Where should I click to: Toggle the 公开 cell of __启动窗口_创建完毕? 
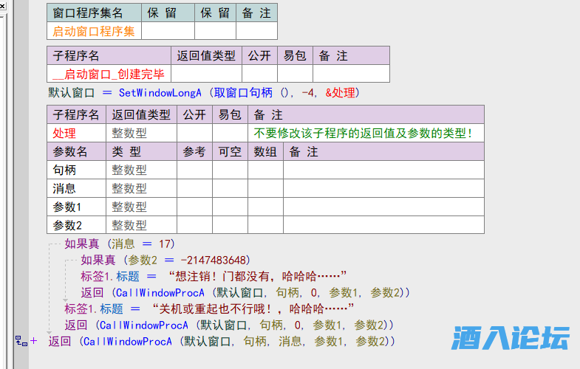click(259, 74)
